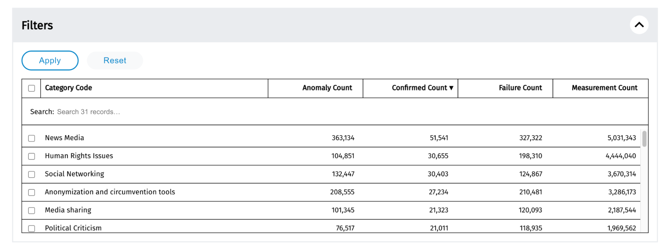Check the News Media row checkbox
This screenshot has height=249, width=668.
coord(32,138)
